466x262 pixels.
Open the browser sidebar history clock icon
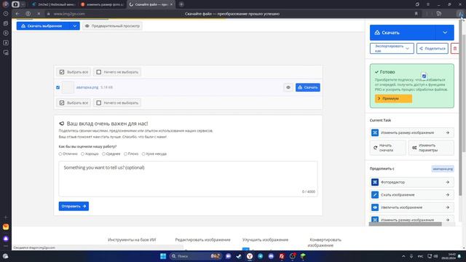(6, 14)
